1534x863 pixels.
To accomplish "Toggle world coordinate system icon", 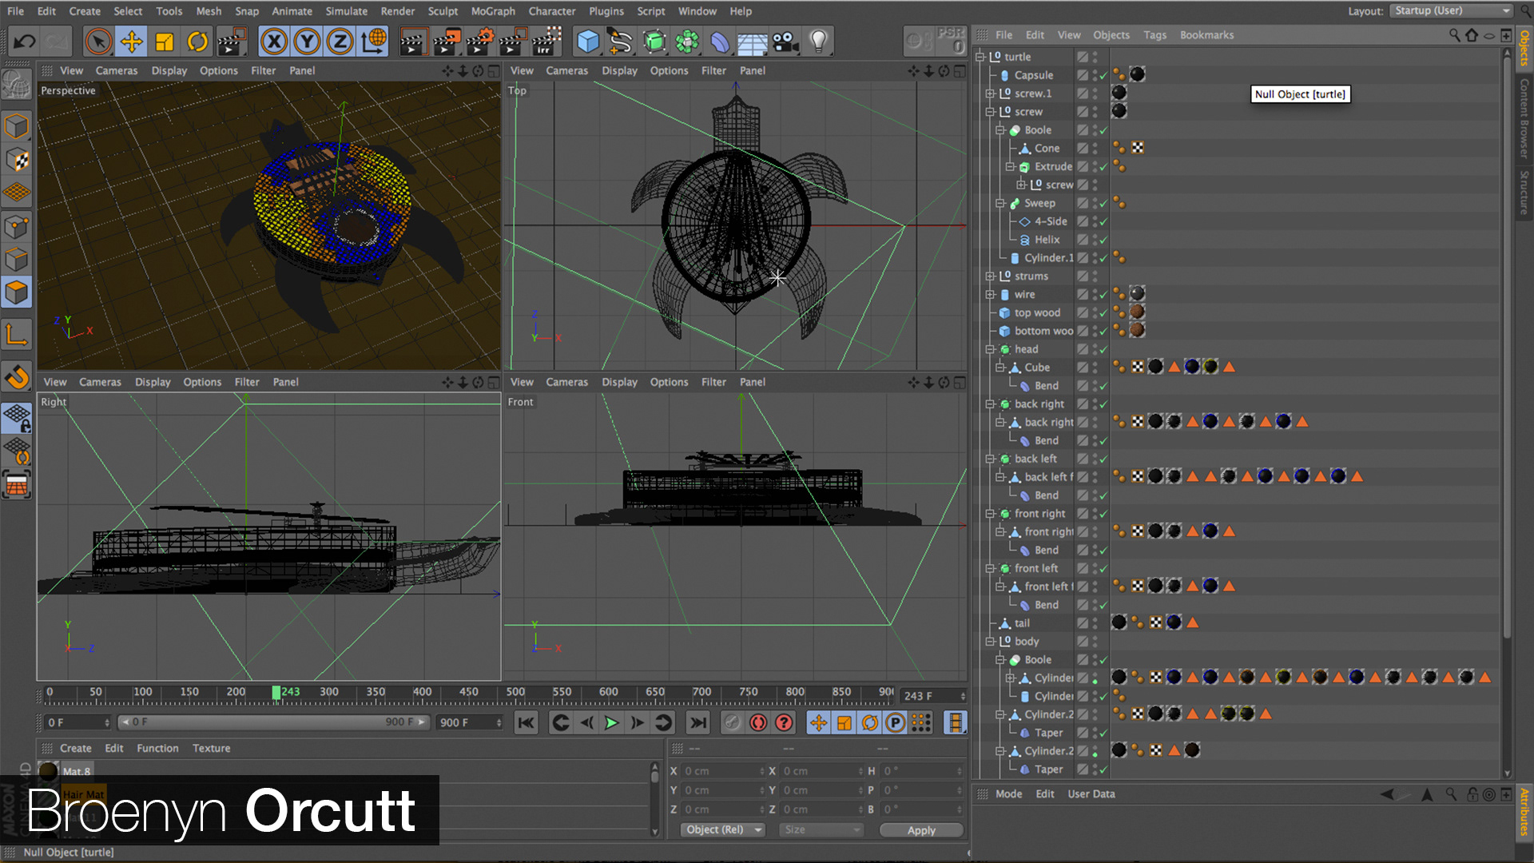I will tap(373, 41).
